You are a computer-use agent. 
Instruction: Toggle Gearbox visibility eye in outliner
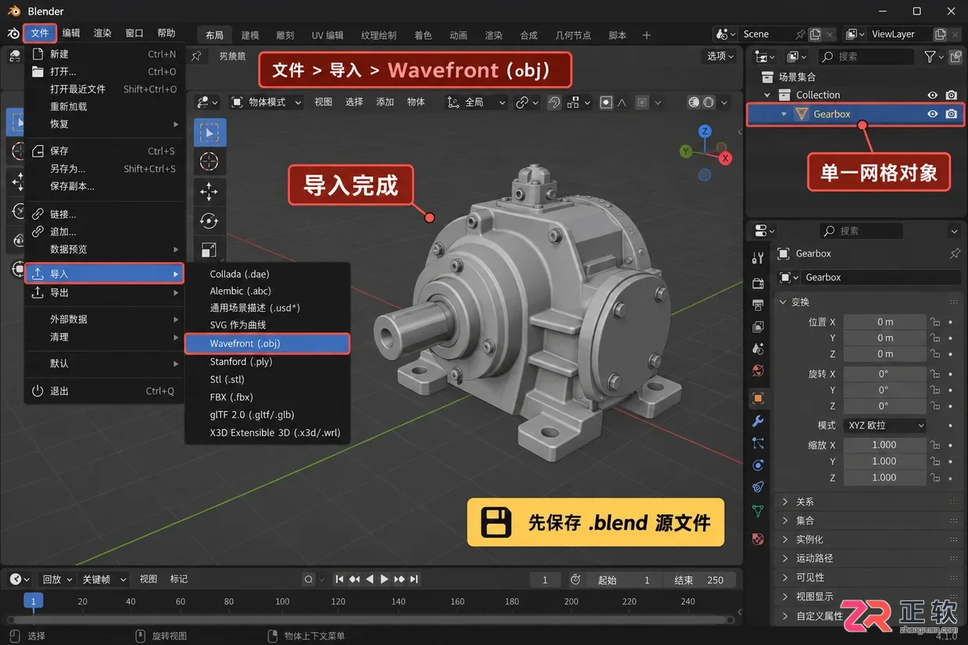click(932, 114)
